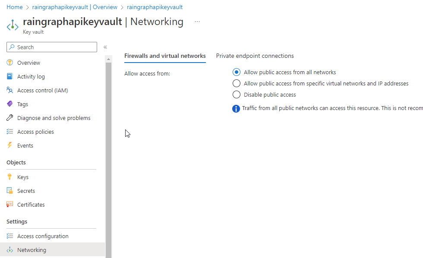Click the sidebar vertical scrollbar thumb
Screen dimensions: 423x258
[108, 160]
